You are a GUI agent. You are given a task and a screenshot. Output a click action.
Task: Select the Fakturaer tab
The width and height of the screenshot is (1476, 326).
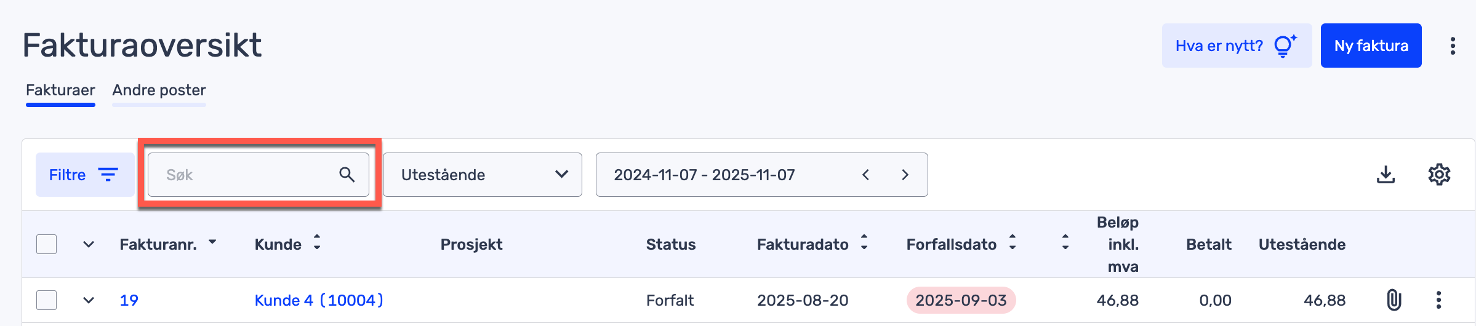point(60,90)
